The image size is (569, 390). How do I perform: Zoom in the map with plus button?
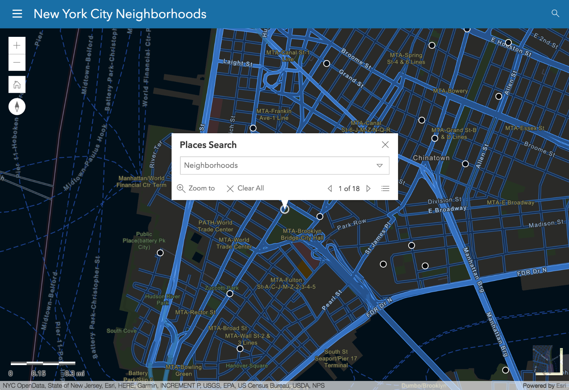point(17,45)
